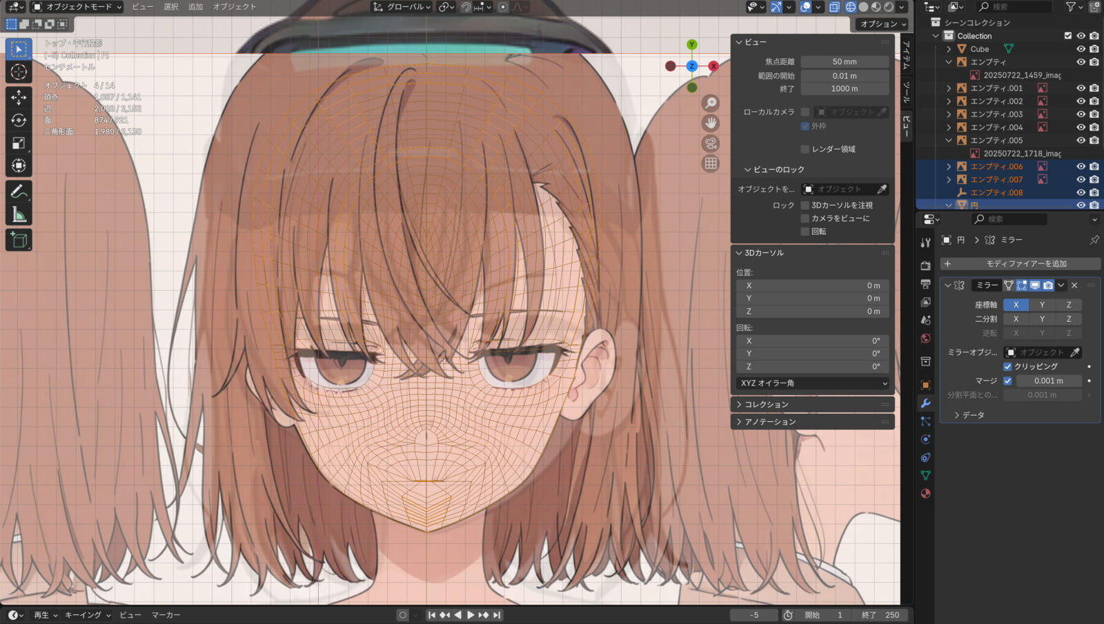Open the Particles properties tab
Viewport: 1104px width, 624px height.
925,421
